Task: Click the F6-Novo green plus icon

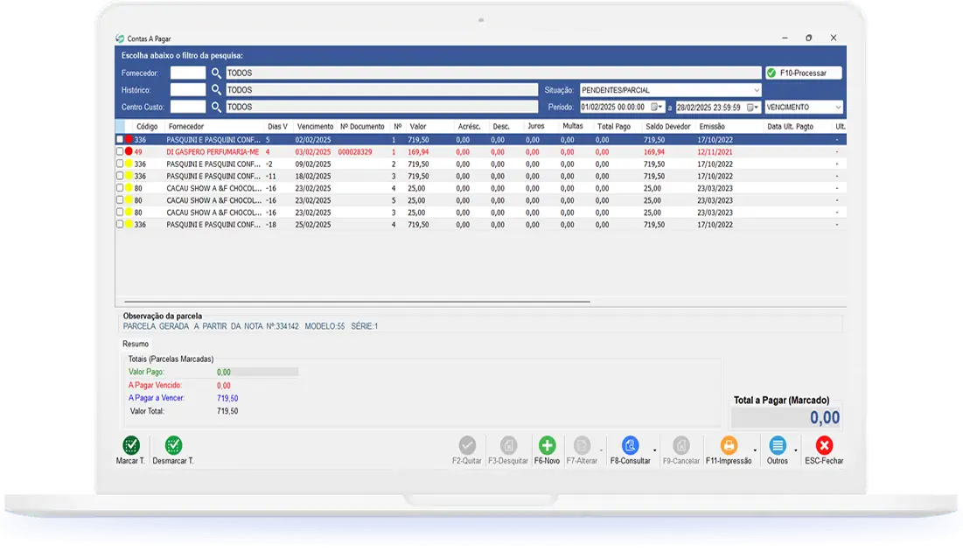Action: (547, 445)
